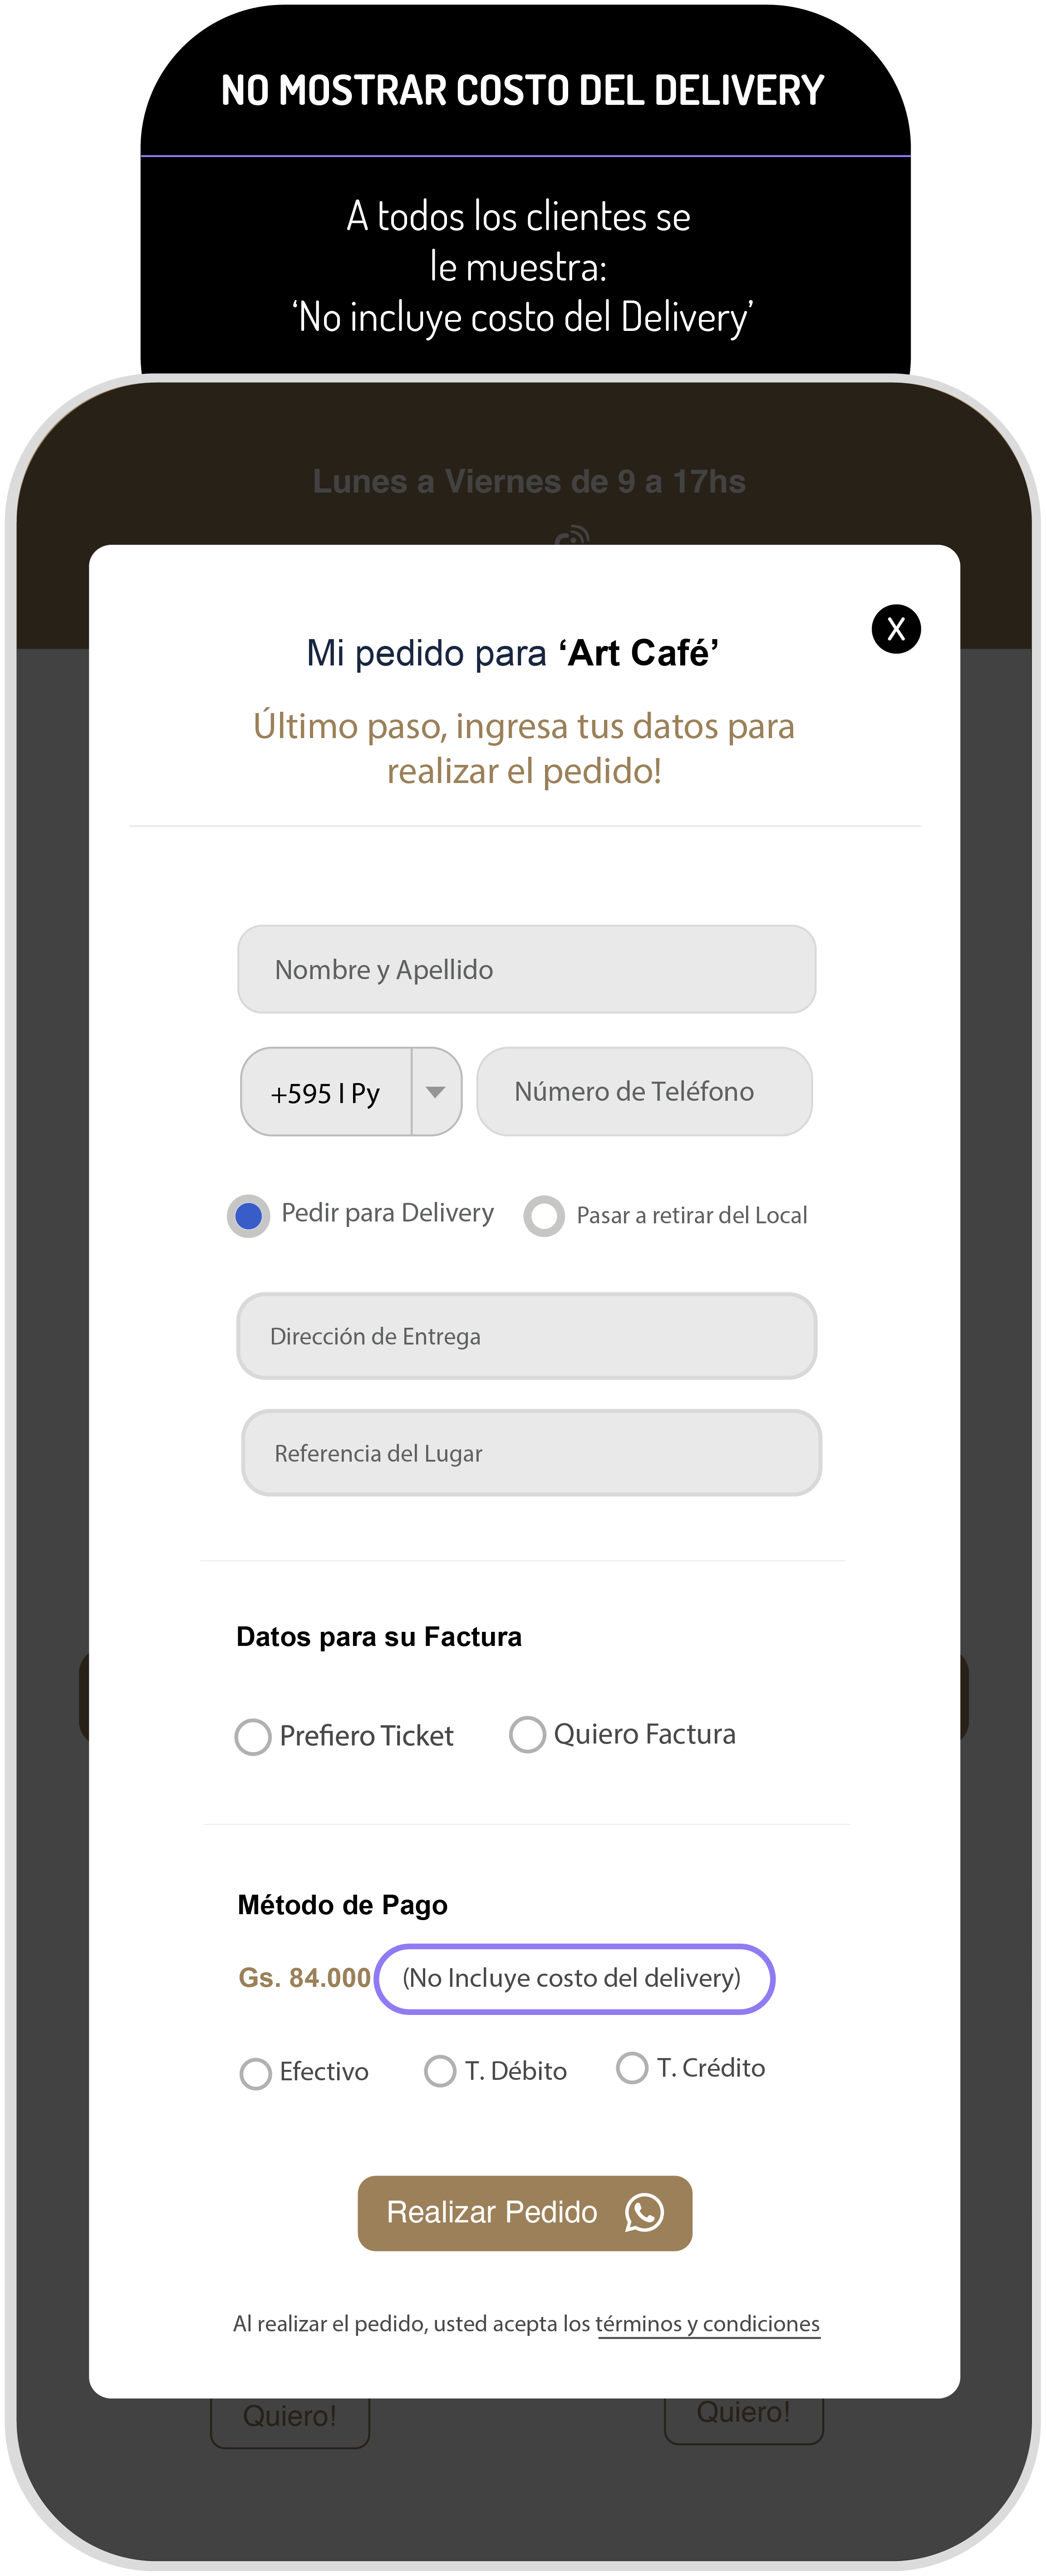The width and height of the screenshot is (1046, 2576).
Task: Choose T. Crédito as payment method
Action: (632, 2067)
